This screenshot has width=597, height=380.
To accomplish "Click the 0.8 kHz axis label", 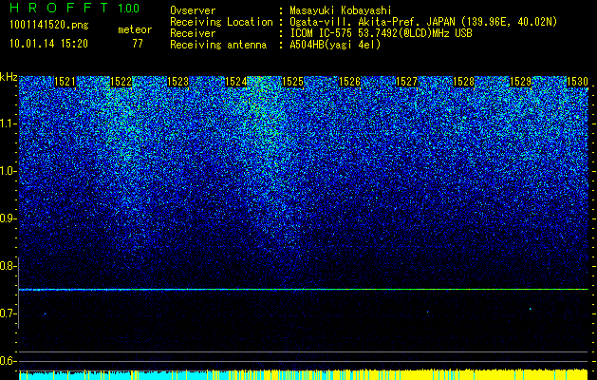I will click(8, 266).
